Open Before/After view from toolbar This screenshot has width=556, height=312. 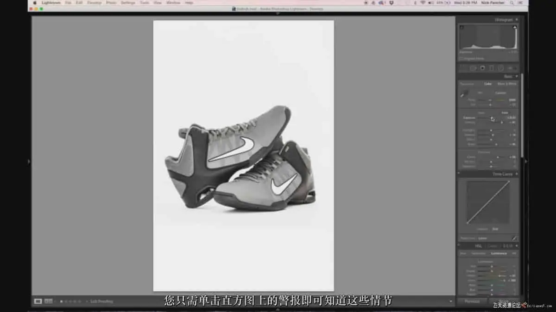tap(48, 301)
